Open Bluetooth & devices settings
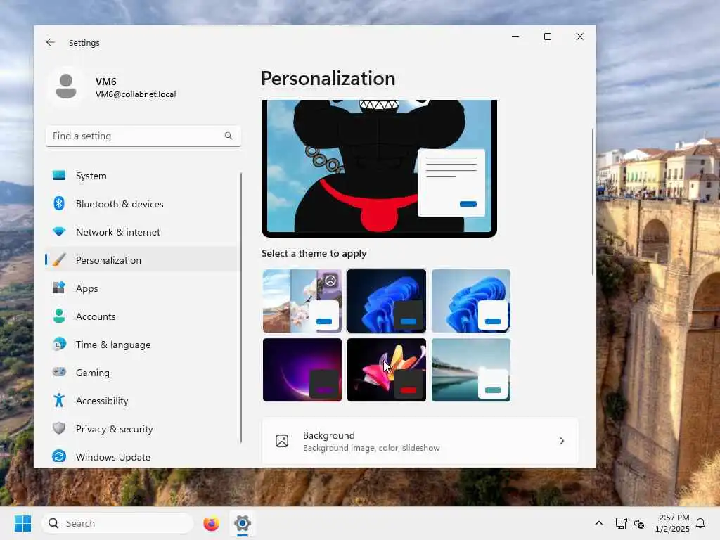Screen dimensions: 720x540 coord(142,204)
